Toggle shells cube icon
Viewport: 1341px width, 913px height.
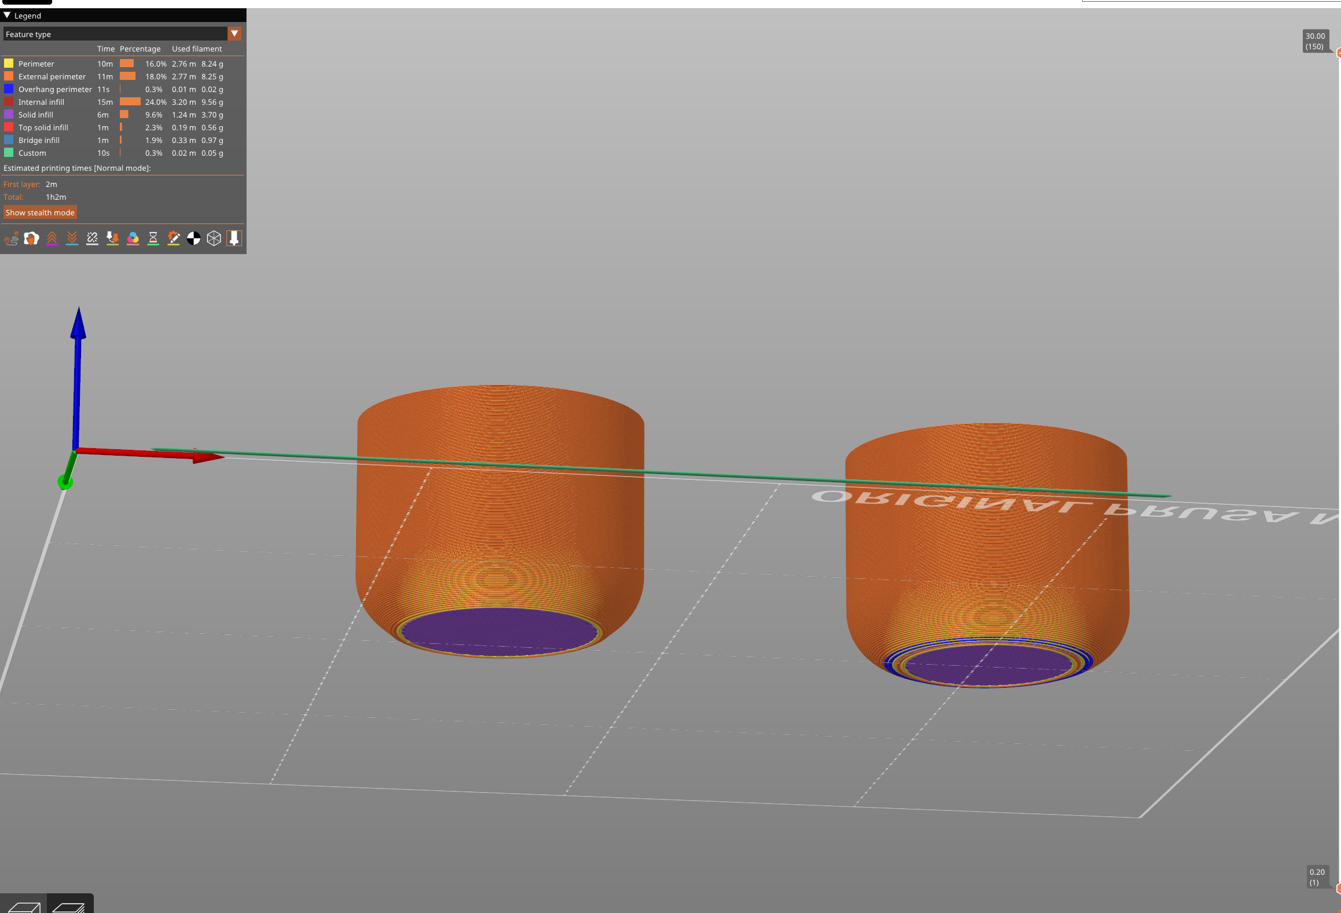click(214, 239)
